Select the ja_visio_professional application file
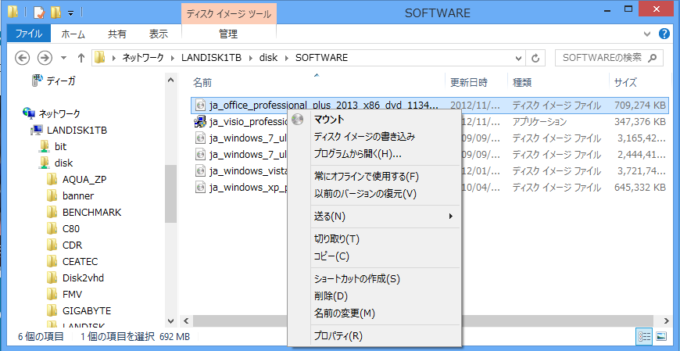This screenshot has width=680, height=351. pos(242,122)
